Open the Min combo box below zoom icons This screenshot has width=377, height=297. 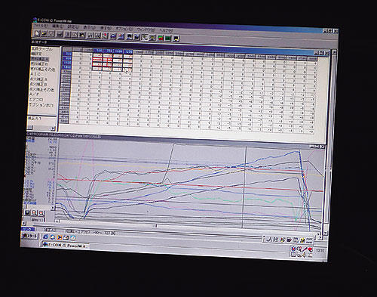(x=37, y=220)
